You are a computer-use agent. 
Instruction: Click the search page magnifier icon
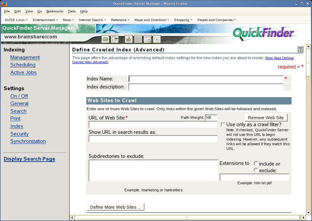[147, 39]
